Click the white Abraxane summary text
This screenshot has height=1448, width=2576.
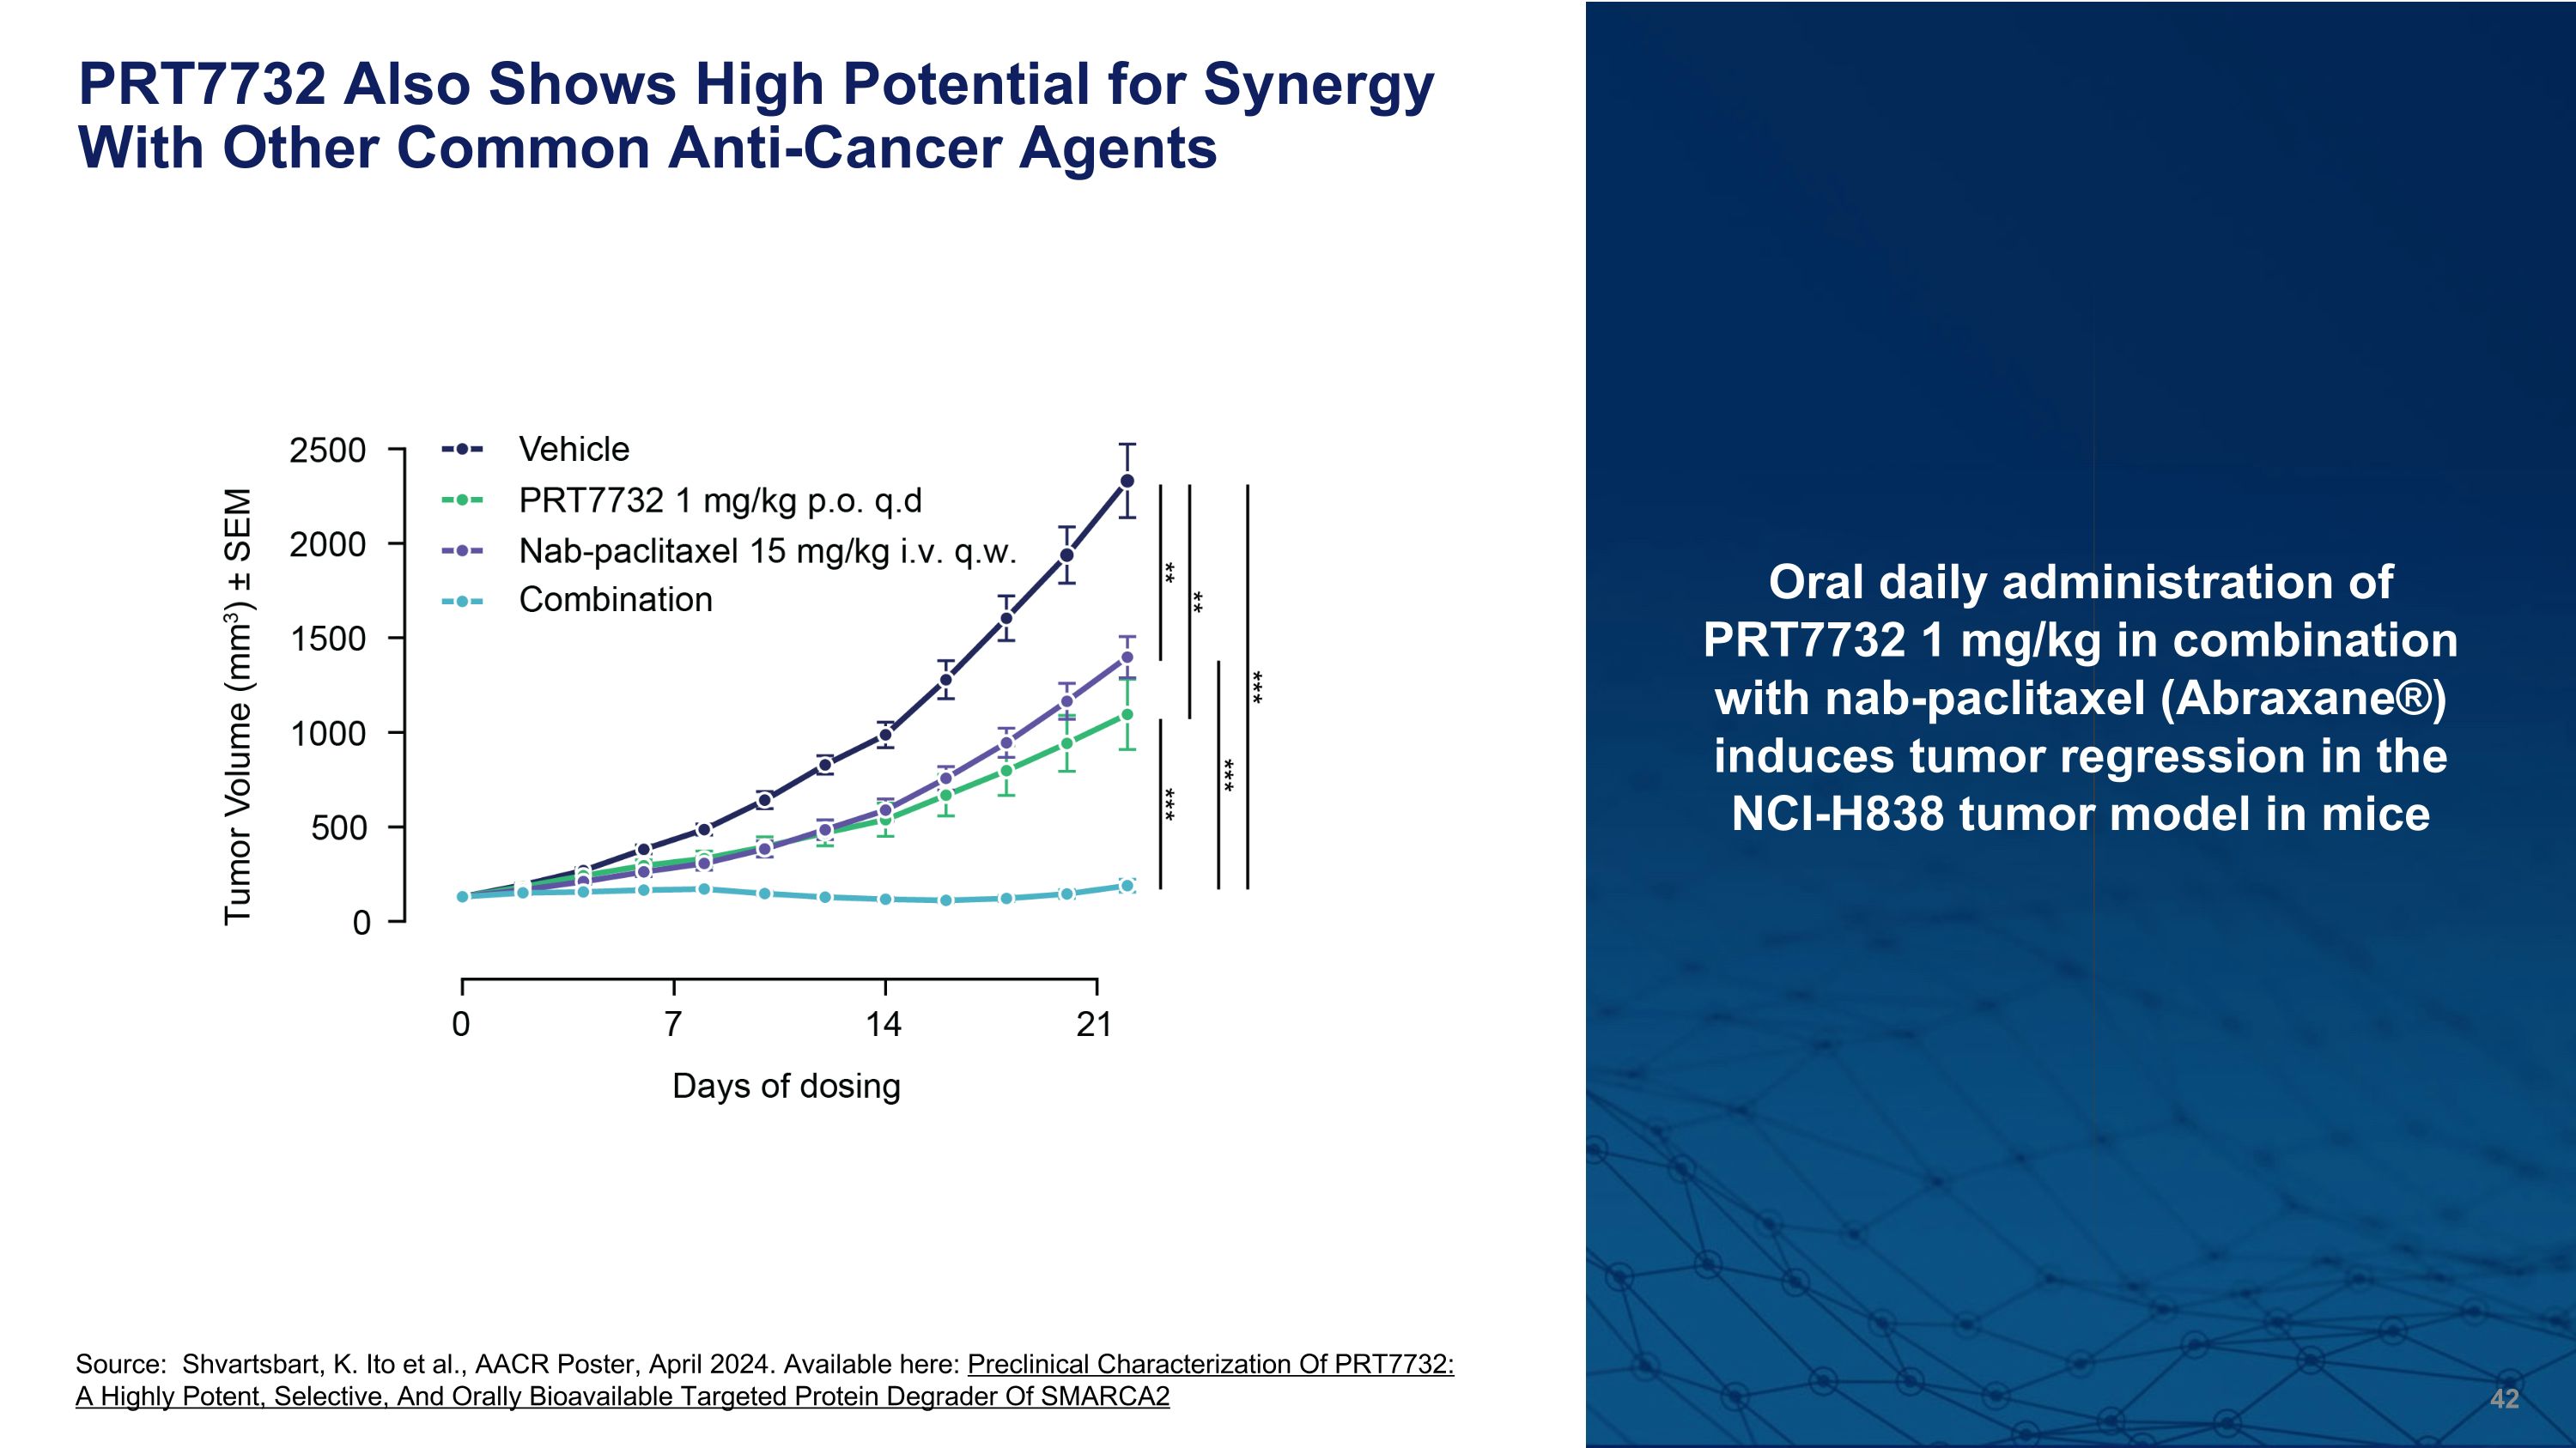pos(2080,698)
